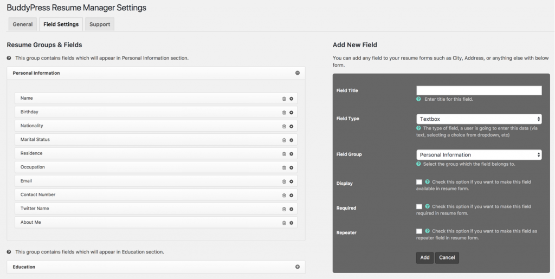The height and width of the screenshot is (279, 555).
Task: Open the Field Group dropdown
Action: coord(479,155)
